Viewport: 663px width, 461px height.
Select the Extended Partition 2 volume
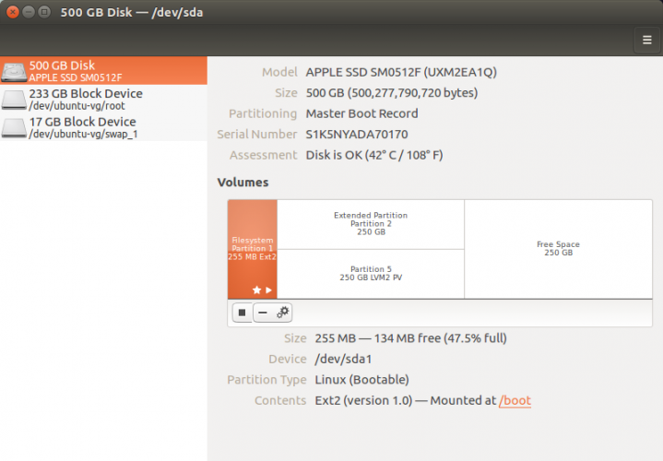tap(371, 224)
